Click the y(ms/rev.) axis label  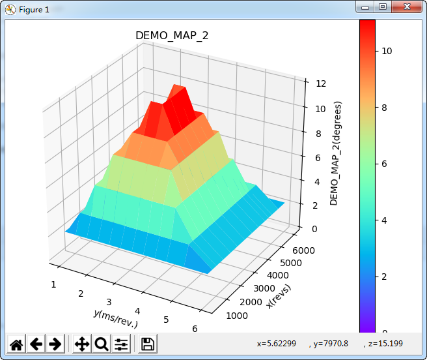[x=116, y=318]
